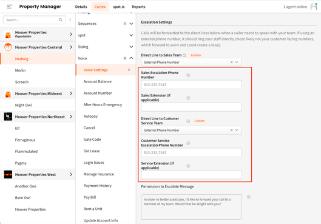Expand the Sizing section
321x224 pixels.
[x=131, y=47]
